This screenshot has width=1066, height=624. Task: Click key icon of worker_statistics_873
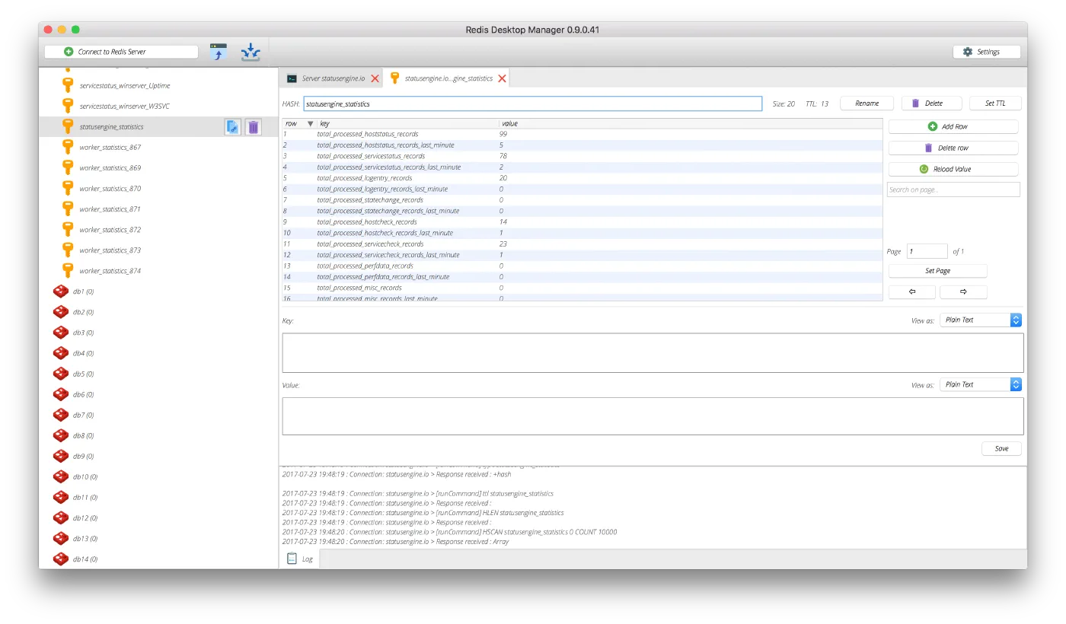68,250
